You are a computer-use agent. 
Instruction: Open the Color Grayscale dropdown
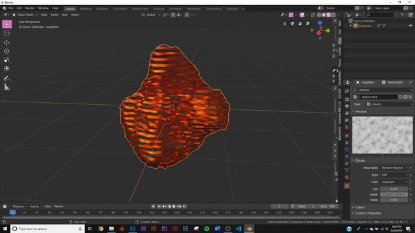tap(394, 182)
